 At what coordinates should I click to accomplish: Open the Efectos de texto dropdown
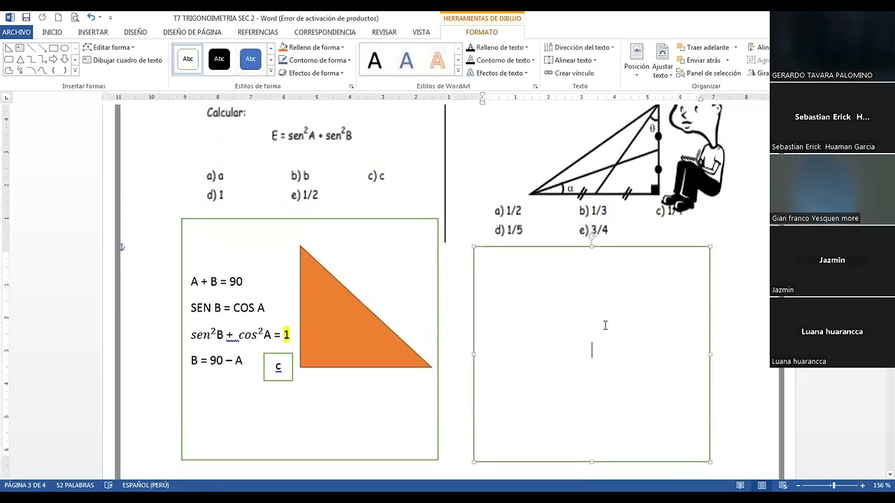click(x=497, y=73)
